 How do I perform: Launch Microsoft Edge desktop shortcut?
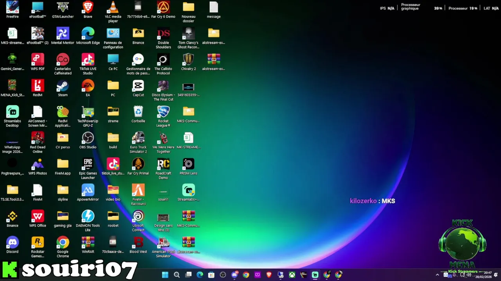coord(88,36)
